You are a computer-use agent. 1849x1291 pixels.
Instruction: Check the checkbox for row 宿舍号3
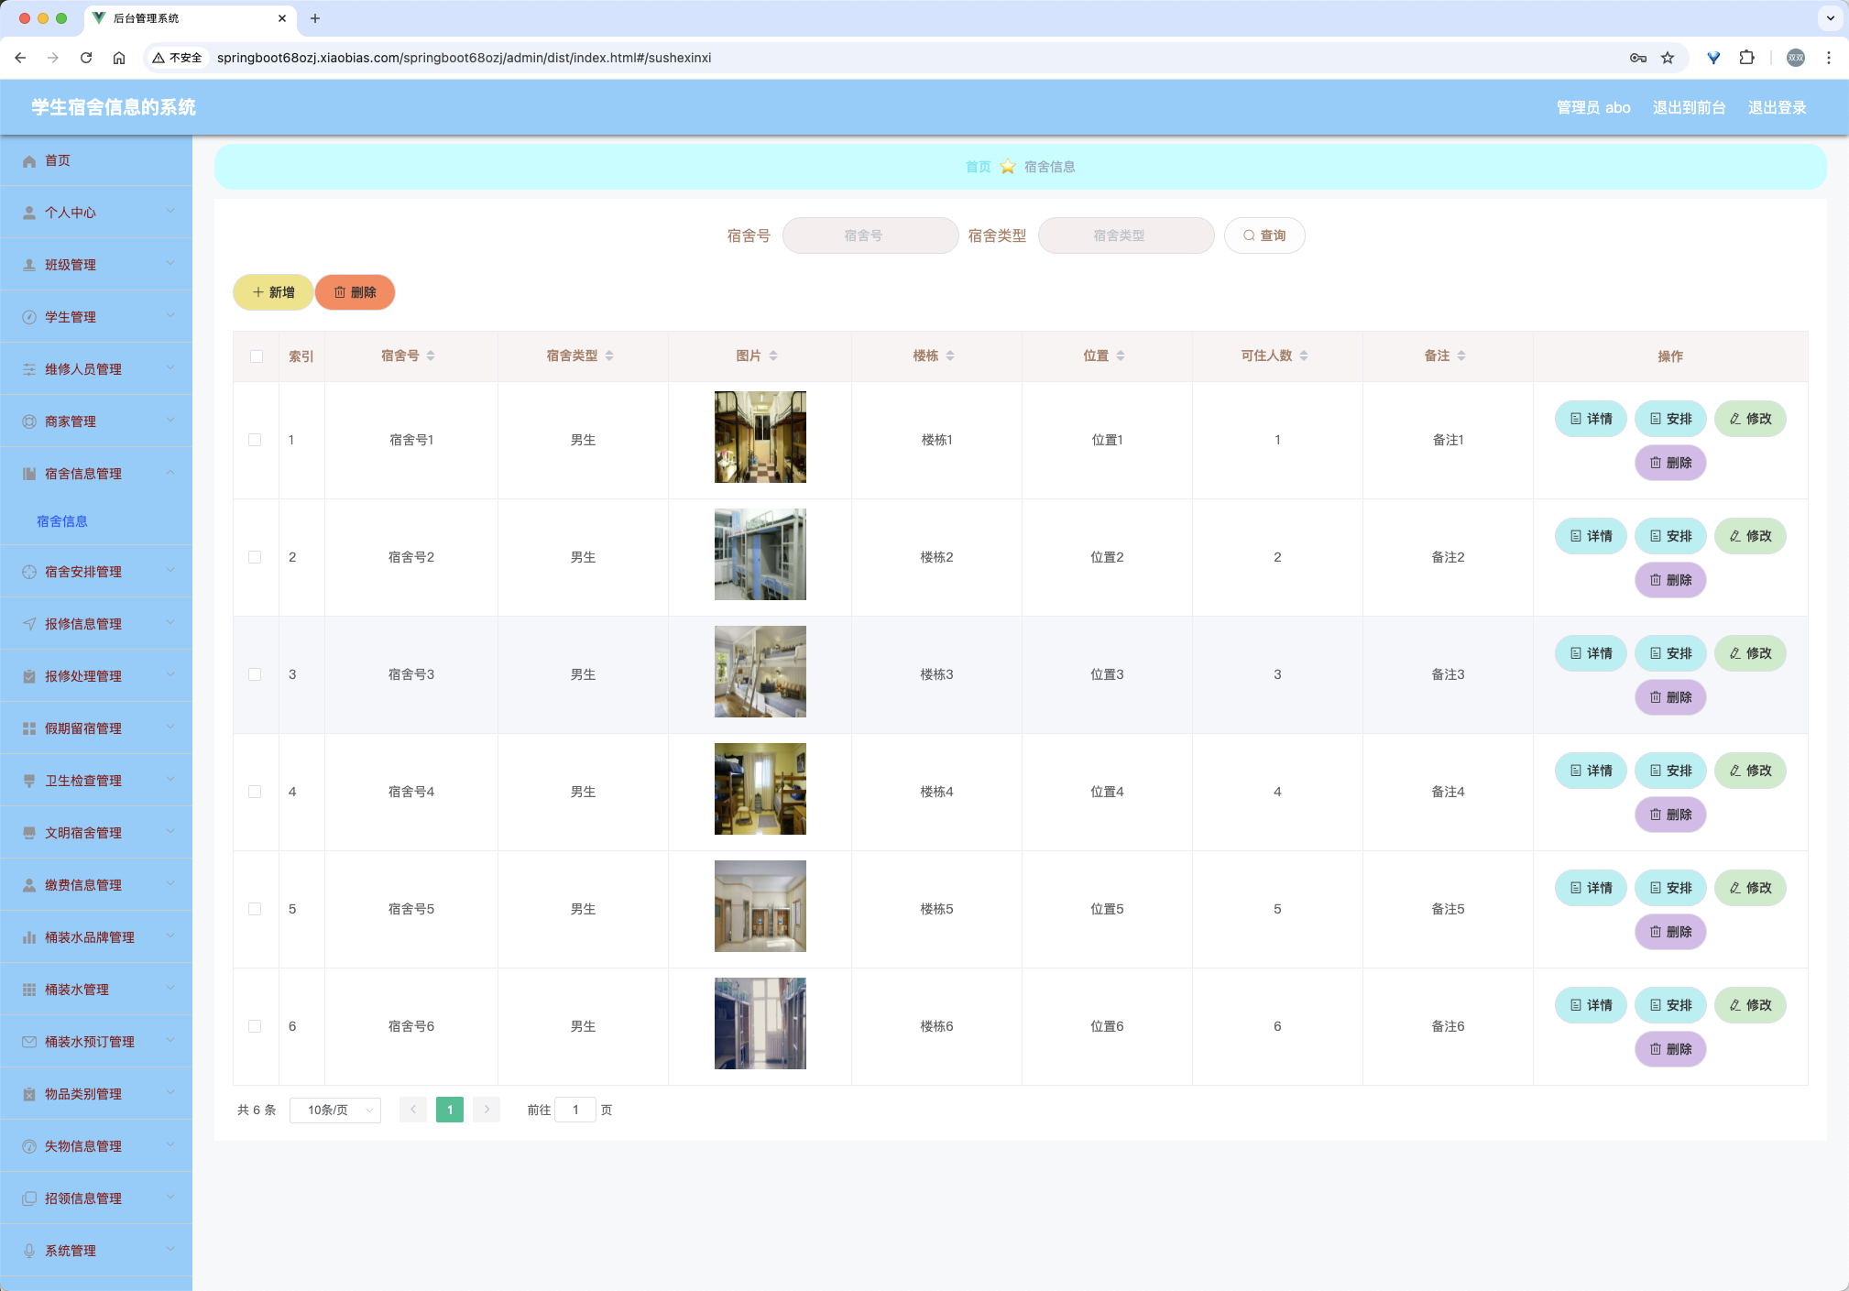(255, 674)
